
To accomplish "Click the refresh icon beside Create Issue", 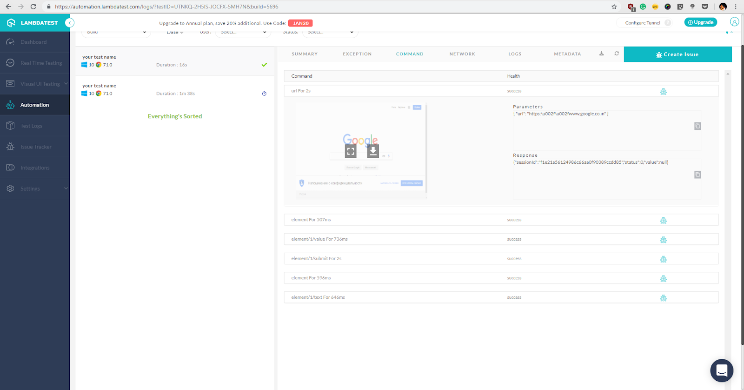I will coord(617,54).
